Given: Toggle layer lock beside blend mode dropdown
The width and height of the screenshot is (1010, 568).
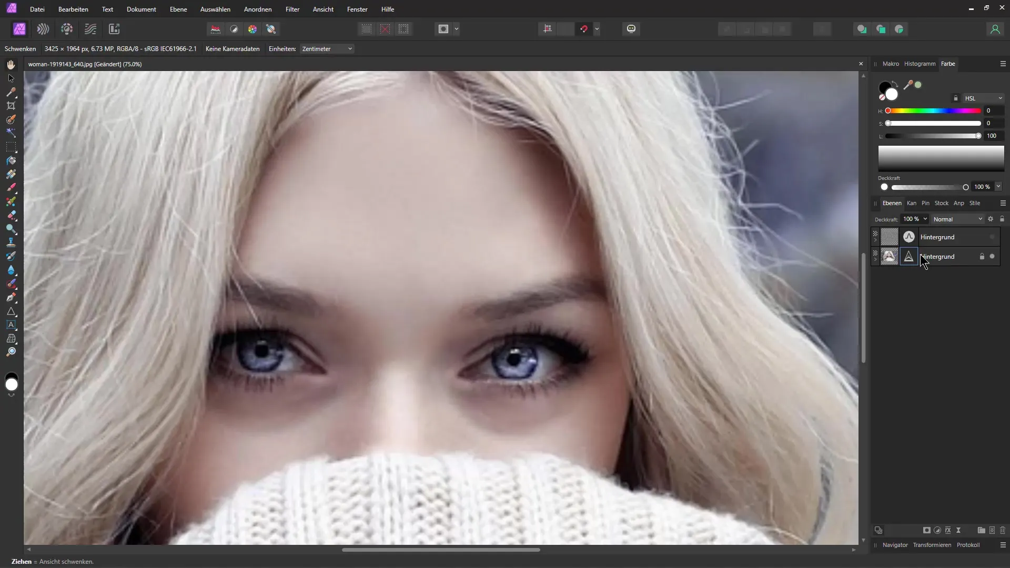Looking at the screenshot, I should point(1002,219).
